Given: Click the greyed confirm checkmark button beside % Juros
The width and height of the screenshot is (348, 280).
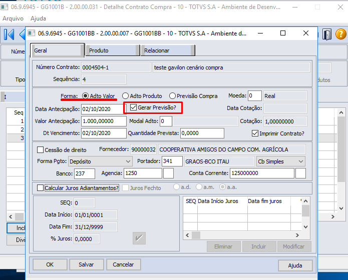Looking at the screenshot, I should pyautogui.click(x=139, y=238).
